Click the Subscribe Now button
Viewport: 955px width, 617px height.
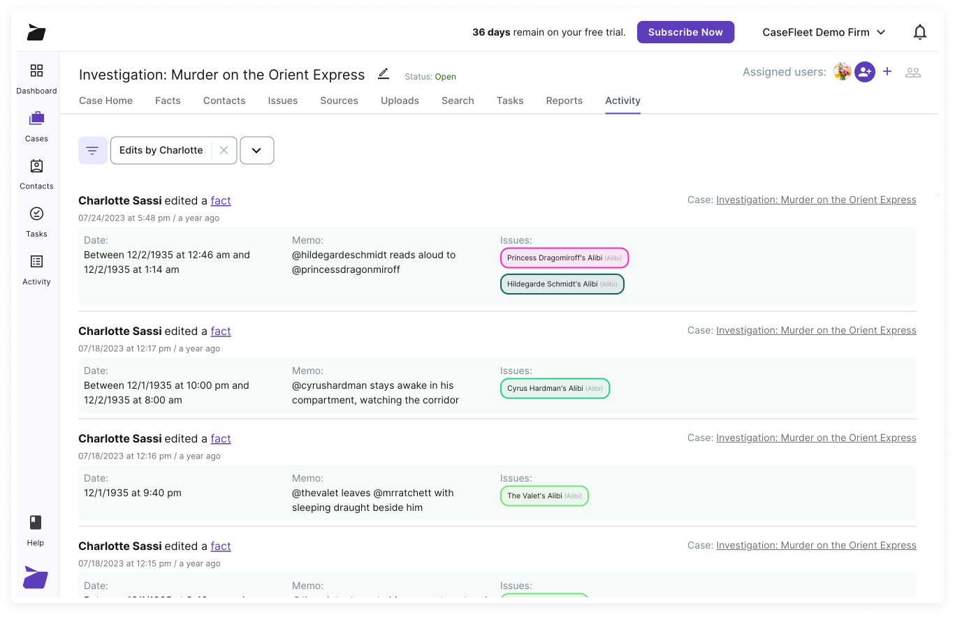(685, 31)
